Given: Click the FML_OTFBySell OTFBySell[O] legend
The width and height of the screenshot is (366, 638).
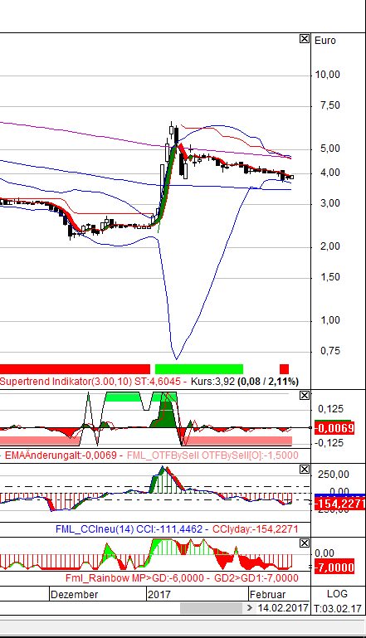Looking at the screenshot, I should 212,455.
